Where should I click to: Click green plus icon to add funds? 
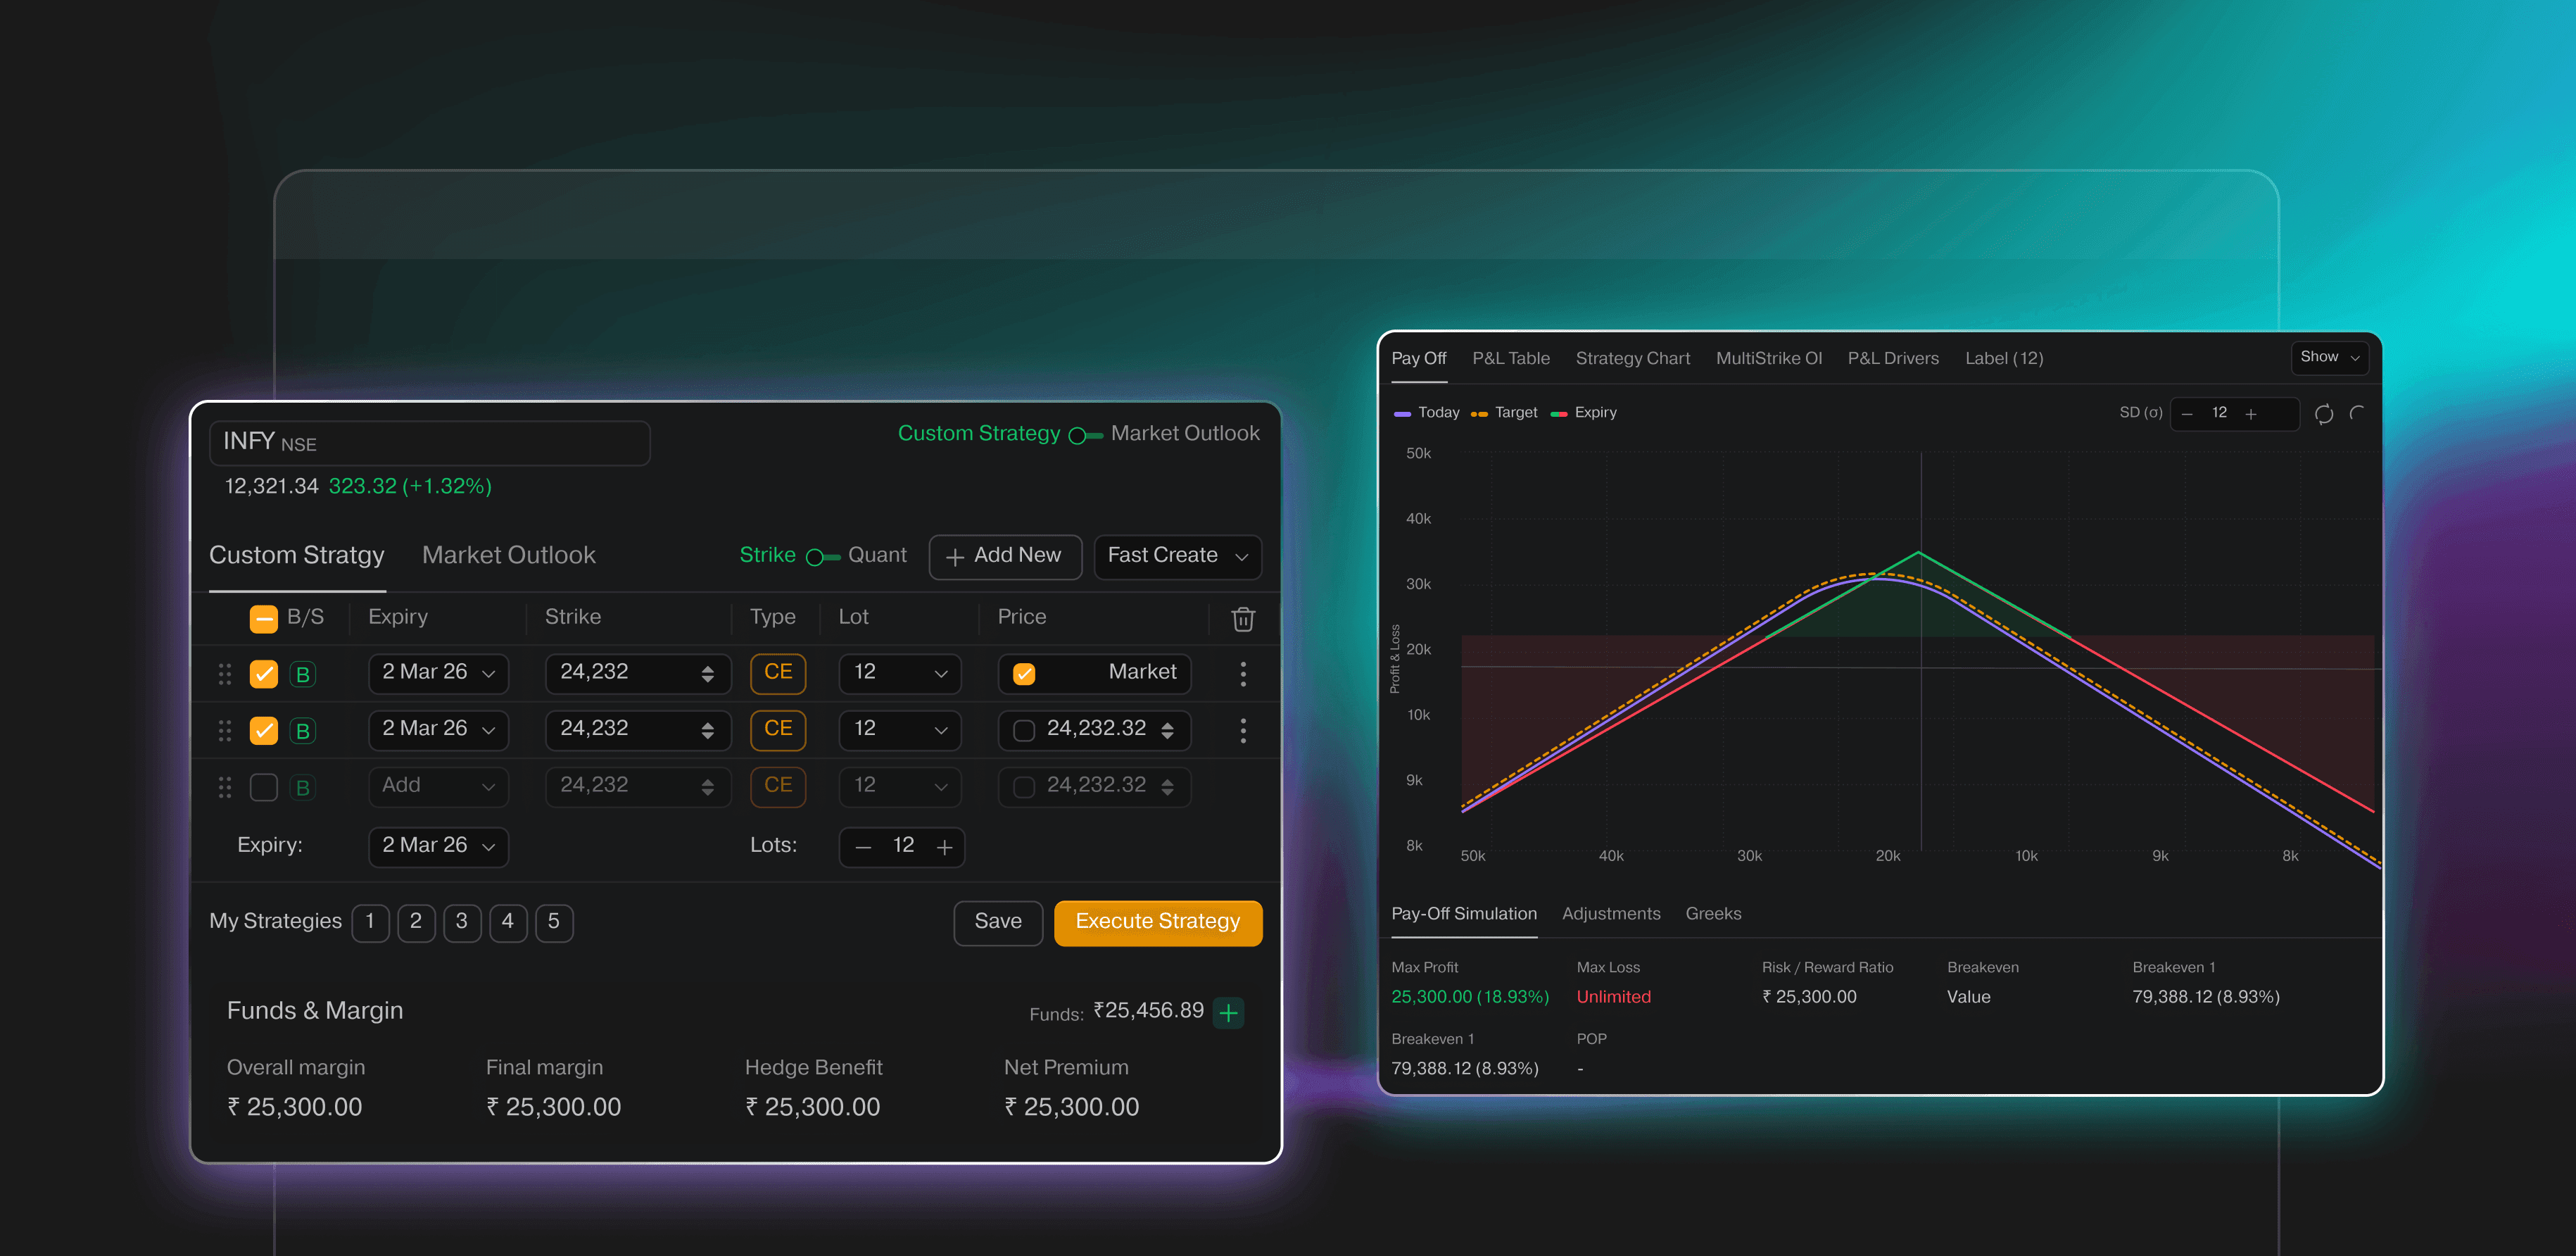pos(1228,1012)
